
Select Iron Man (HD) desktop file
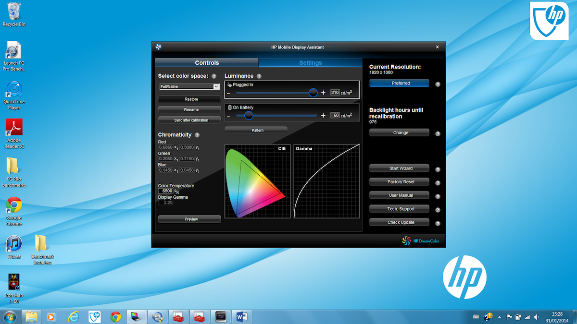[x=14, y=288]
